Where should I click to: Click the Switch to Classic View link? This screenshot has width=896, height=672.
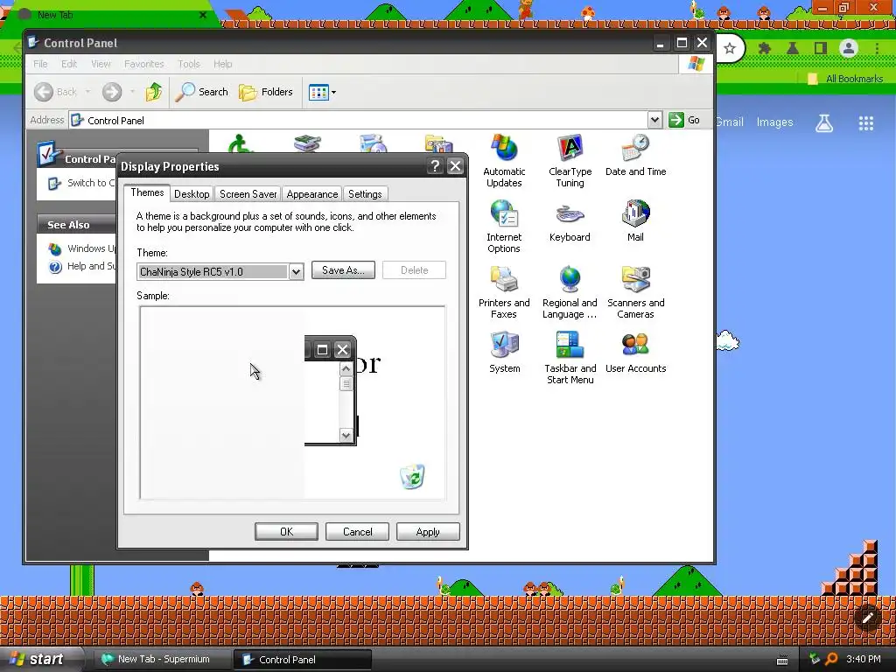[83, 183]
